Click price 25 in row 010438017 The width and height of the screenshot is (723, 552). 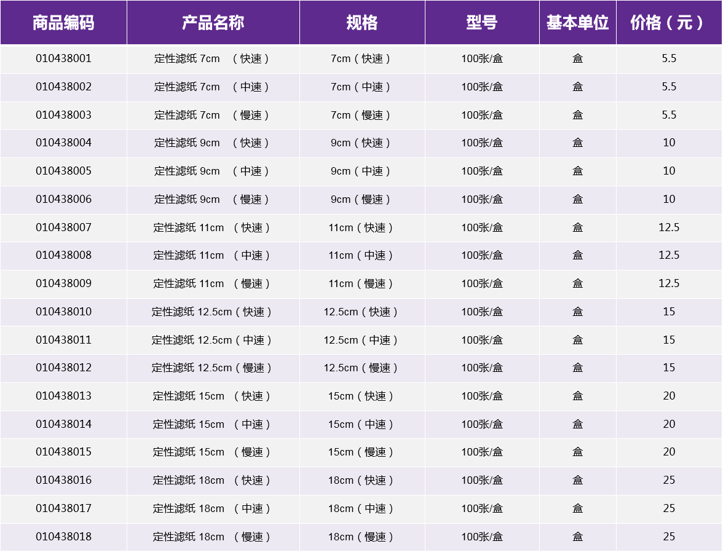tap(669, 508)
